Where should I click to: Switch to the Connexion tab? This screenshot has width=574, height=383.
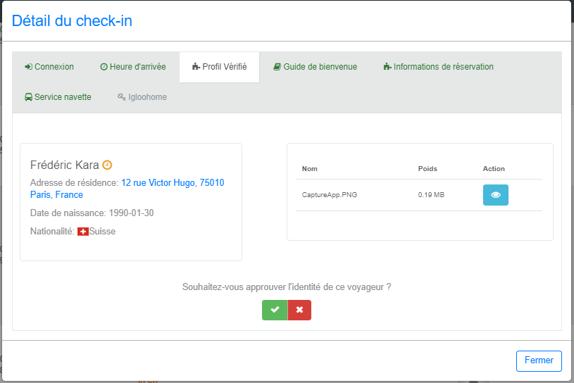coord(54,67)
